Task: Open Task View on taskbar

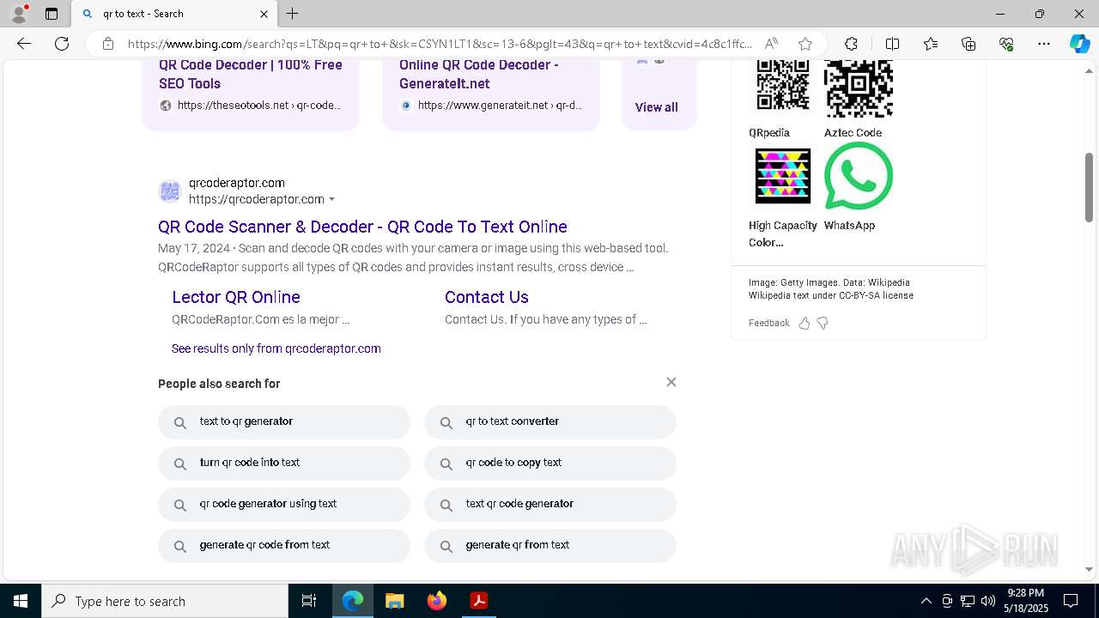Action: tap(309, 601)
